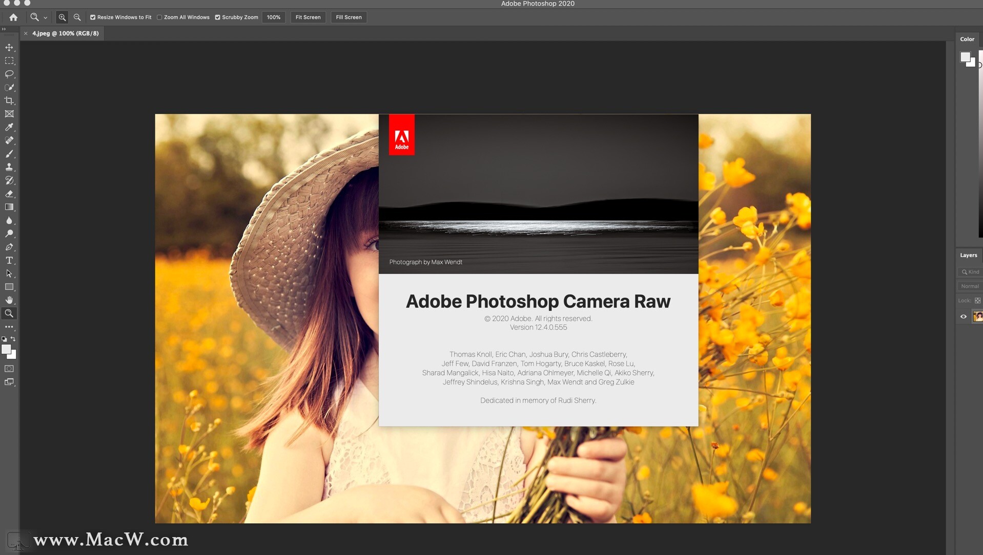The width and height of the screenshot is (983, 555).
Task: Open the Layers panel tab
Action: click(x=968, y=255)
